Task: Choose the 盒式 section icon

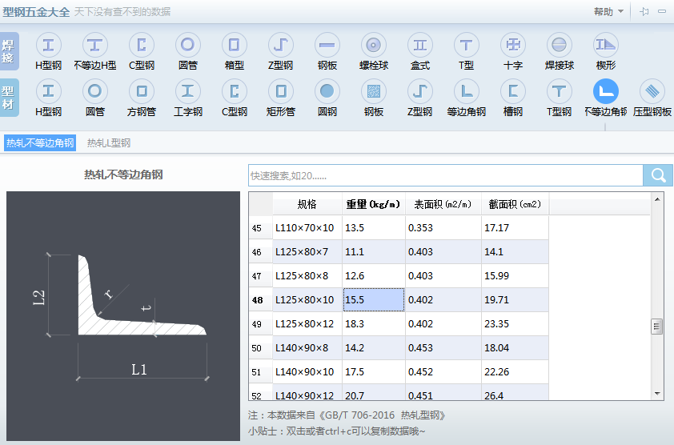Action: (420, 45)
